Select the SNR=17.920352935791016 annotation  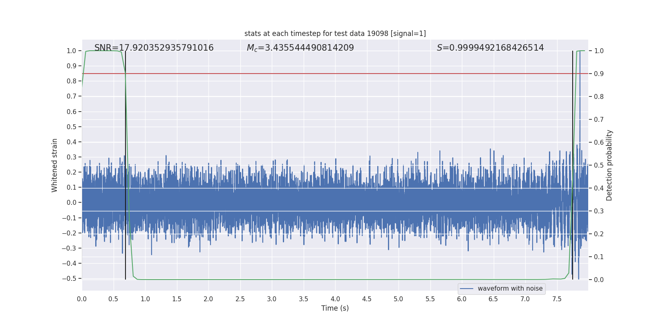[154, 48]
